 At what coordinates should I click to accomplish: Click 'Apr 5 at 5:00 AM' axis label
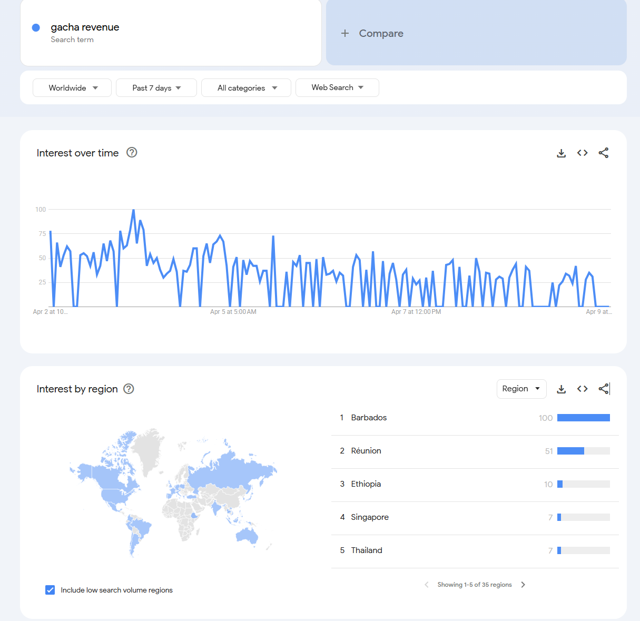233,312
